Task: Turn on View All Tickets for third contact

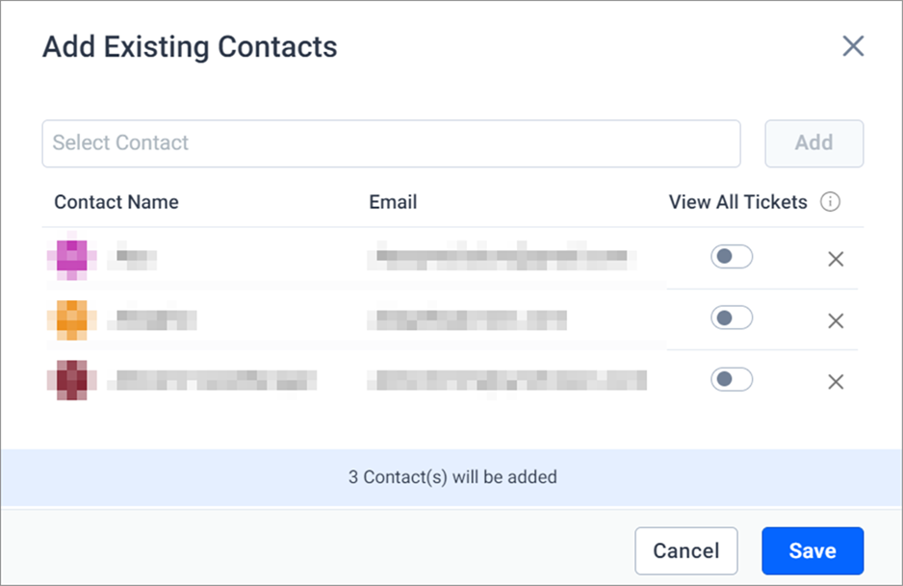Action: (732, 379)
